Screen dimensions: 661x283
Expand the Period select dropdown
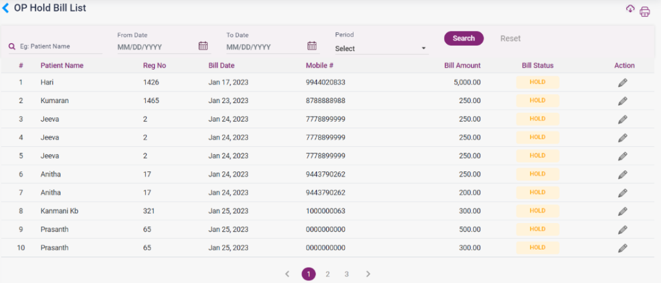coord(381,48)
